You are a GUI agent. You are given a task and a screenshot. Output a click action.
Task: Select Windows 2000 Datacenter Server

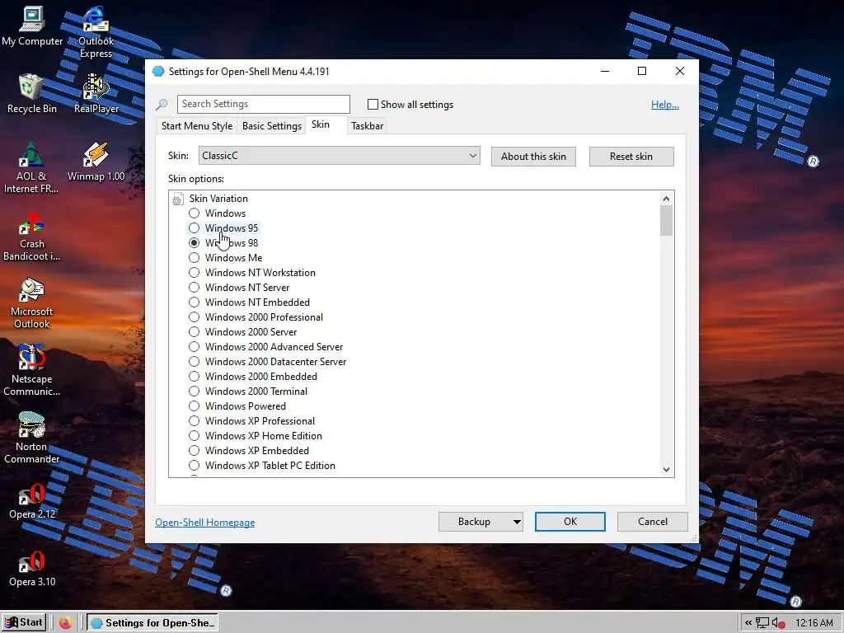[x=194, y=362]
